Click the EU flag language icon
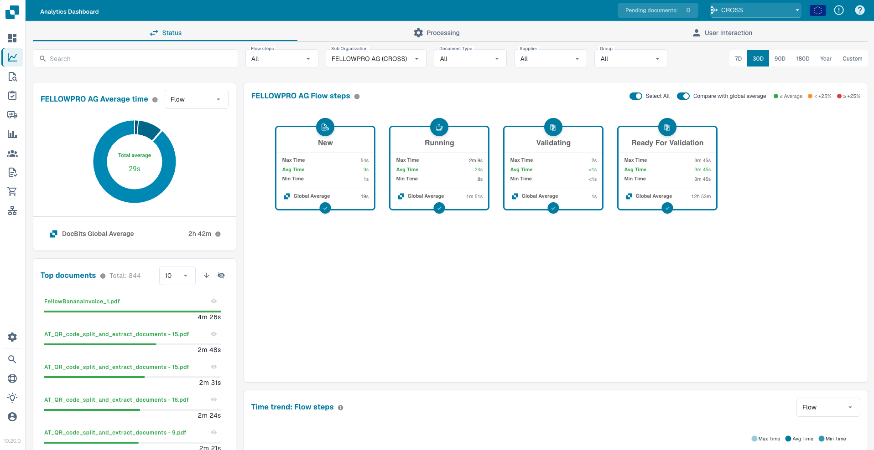 (x=818, y=10)
